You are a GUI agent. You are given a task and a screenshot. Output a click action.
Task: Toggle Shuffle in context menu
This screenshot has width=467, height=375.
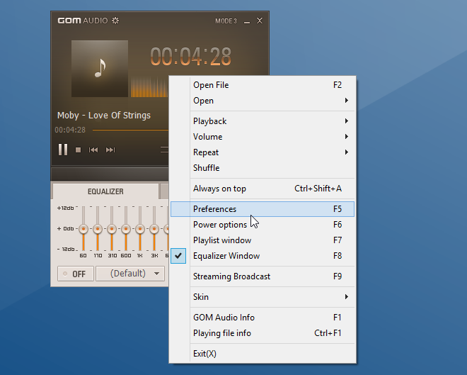click(x=263, y=168)
